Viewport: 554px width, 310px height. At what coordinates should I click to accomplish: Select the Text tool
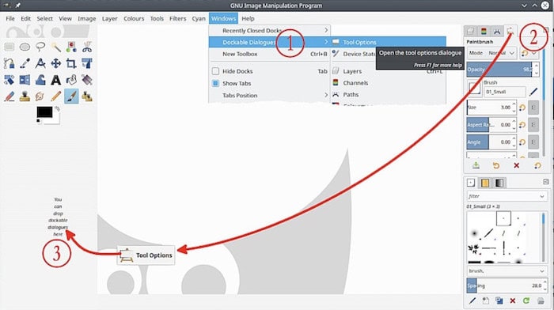pyautogui.click(x=55, y=80)
